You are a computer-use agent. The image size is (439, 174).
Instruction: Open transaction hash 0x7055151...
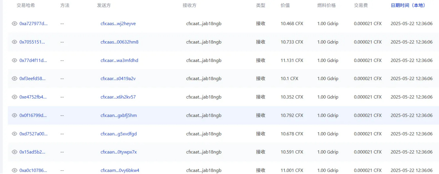click(x=32, y=42)
